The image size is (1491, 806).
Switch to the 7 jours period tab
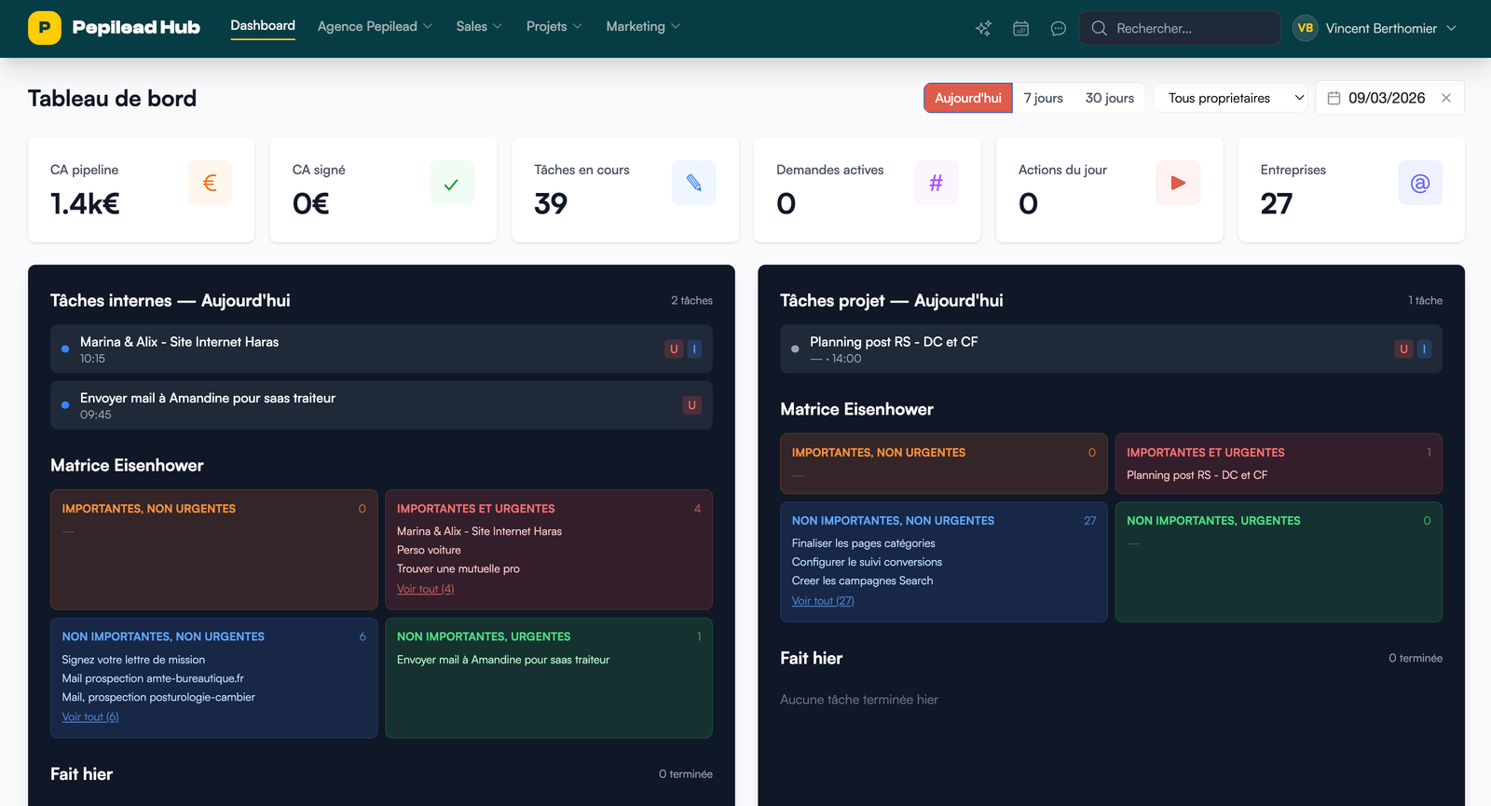tap(1043, 98)
